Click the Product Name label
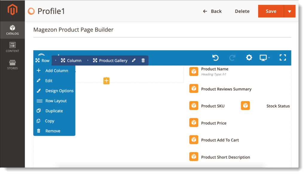Image resolution: width=306 pixels, height=175 pixels. tap(215, 69)
